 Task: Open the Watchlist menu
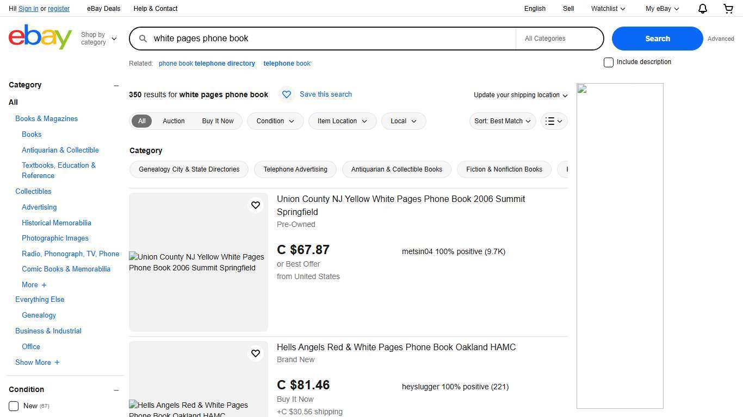pos(608,8)
